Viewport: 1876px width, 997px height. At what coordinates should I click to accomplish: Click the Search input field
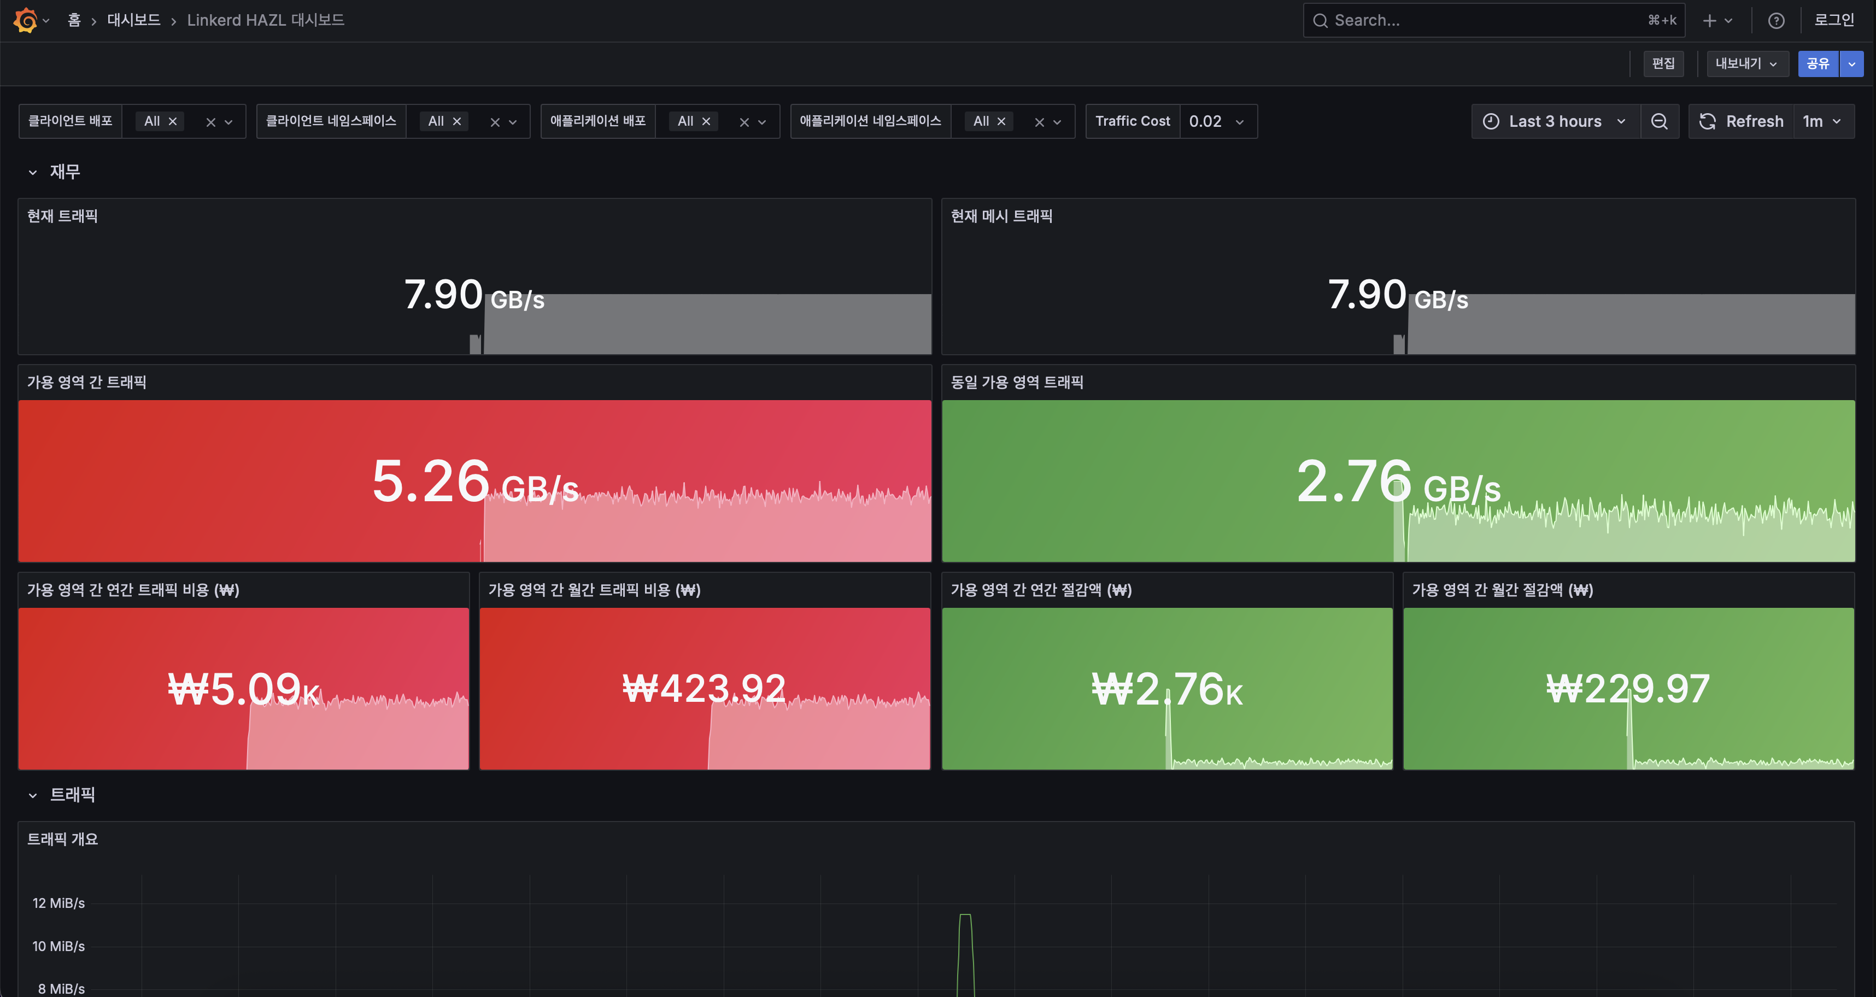1486,20
